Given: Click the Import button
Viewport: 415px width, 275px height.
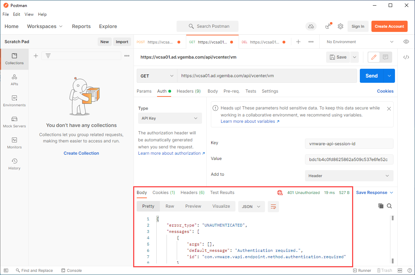Looking at the screenshot, I should click(122, 42).
